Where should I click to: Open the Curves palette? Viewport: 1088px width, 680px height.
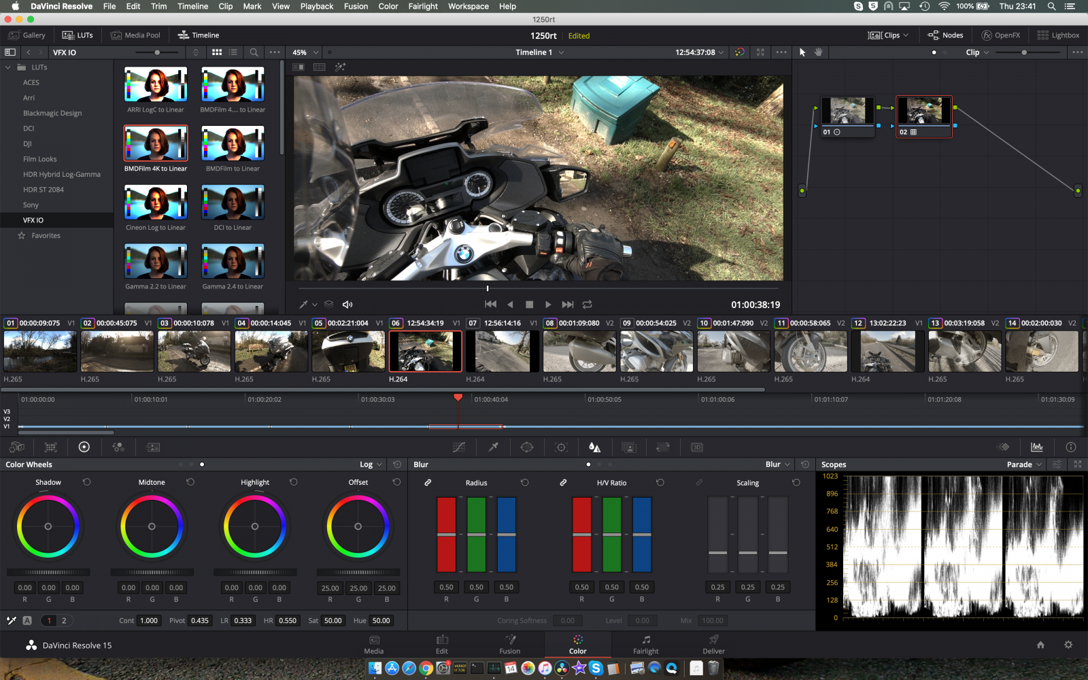coord(459,447)
